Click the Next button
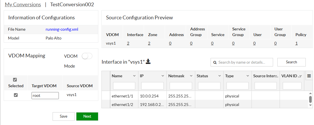Image resolution: width=314 pixels, height=125 pixels. click(87, 116)
